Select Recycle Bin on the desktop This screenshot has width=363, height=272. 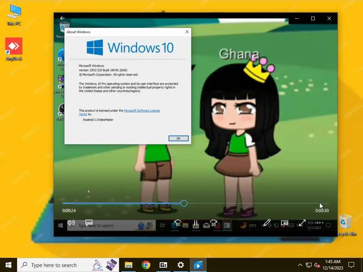[346, 225]
